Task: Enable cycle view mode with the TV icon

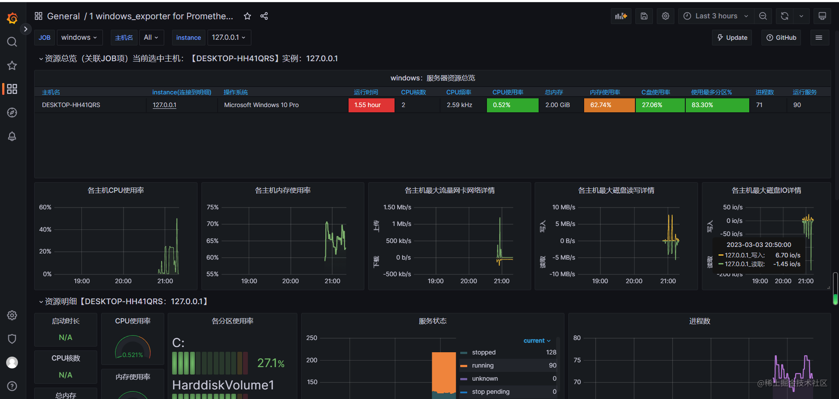Action: pyautogui.click(x=822, y=16)
